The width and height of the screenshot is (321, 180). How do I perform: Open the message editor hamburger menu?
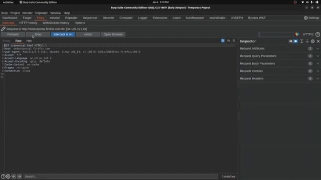234,40
